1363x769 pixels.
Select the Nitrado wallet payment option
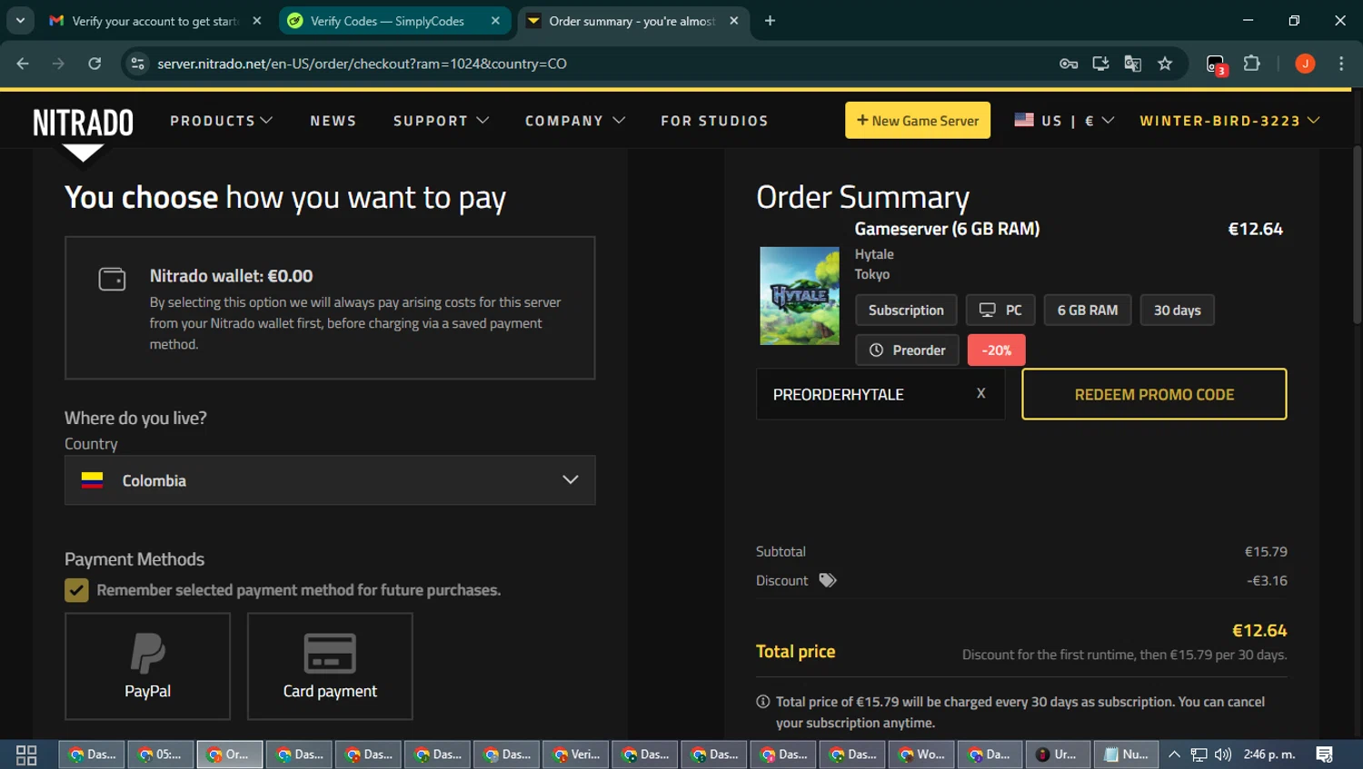coord(330,308)
